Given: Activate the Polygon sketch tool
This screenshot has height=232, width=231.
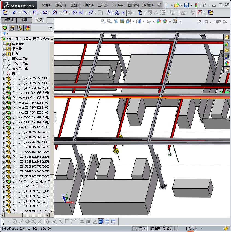Looking at the screenshot, I should (75, 13).
